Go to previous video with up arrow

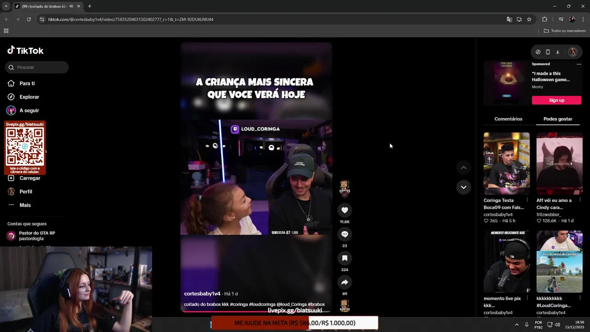[463, 168]
